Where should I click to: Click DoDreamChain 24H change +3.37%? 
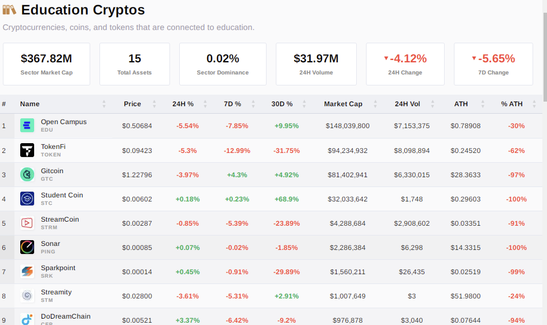click(187, 320)
